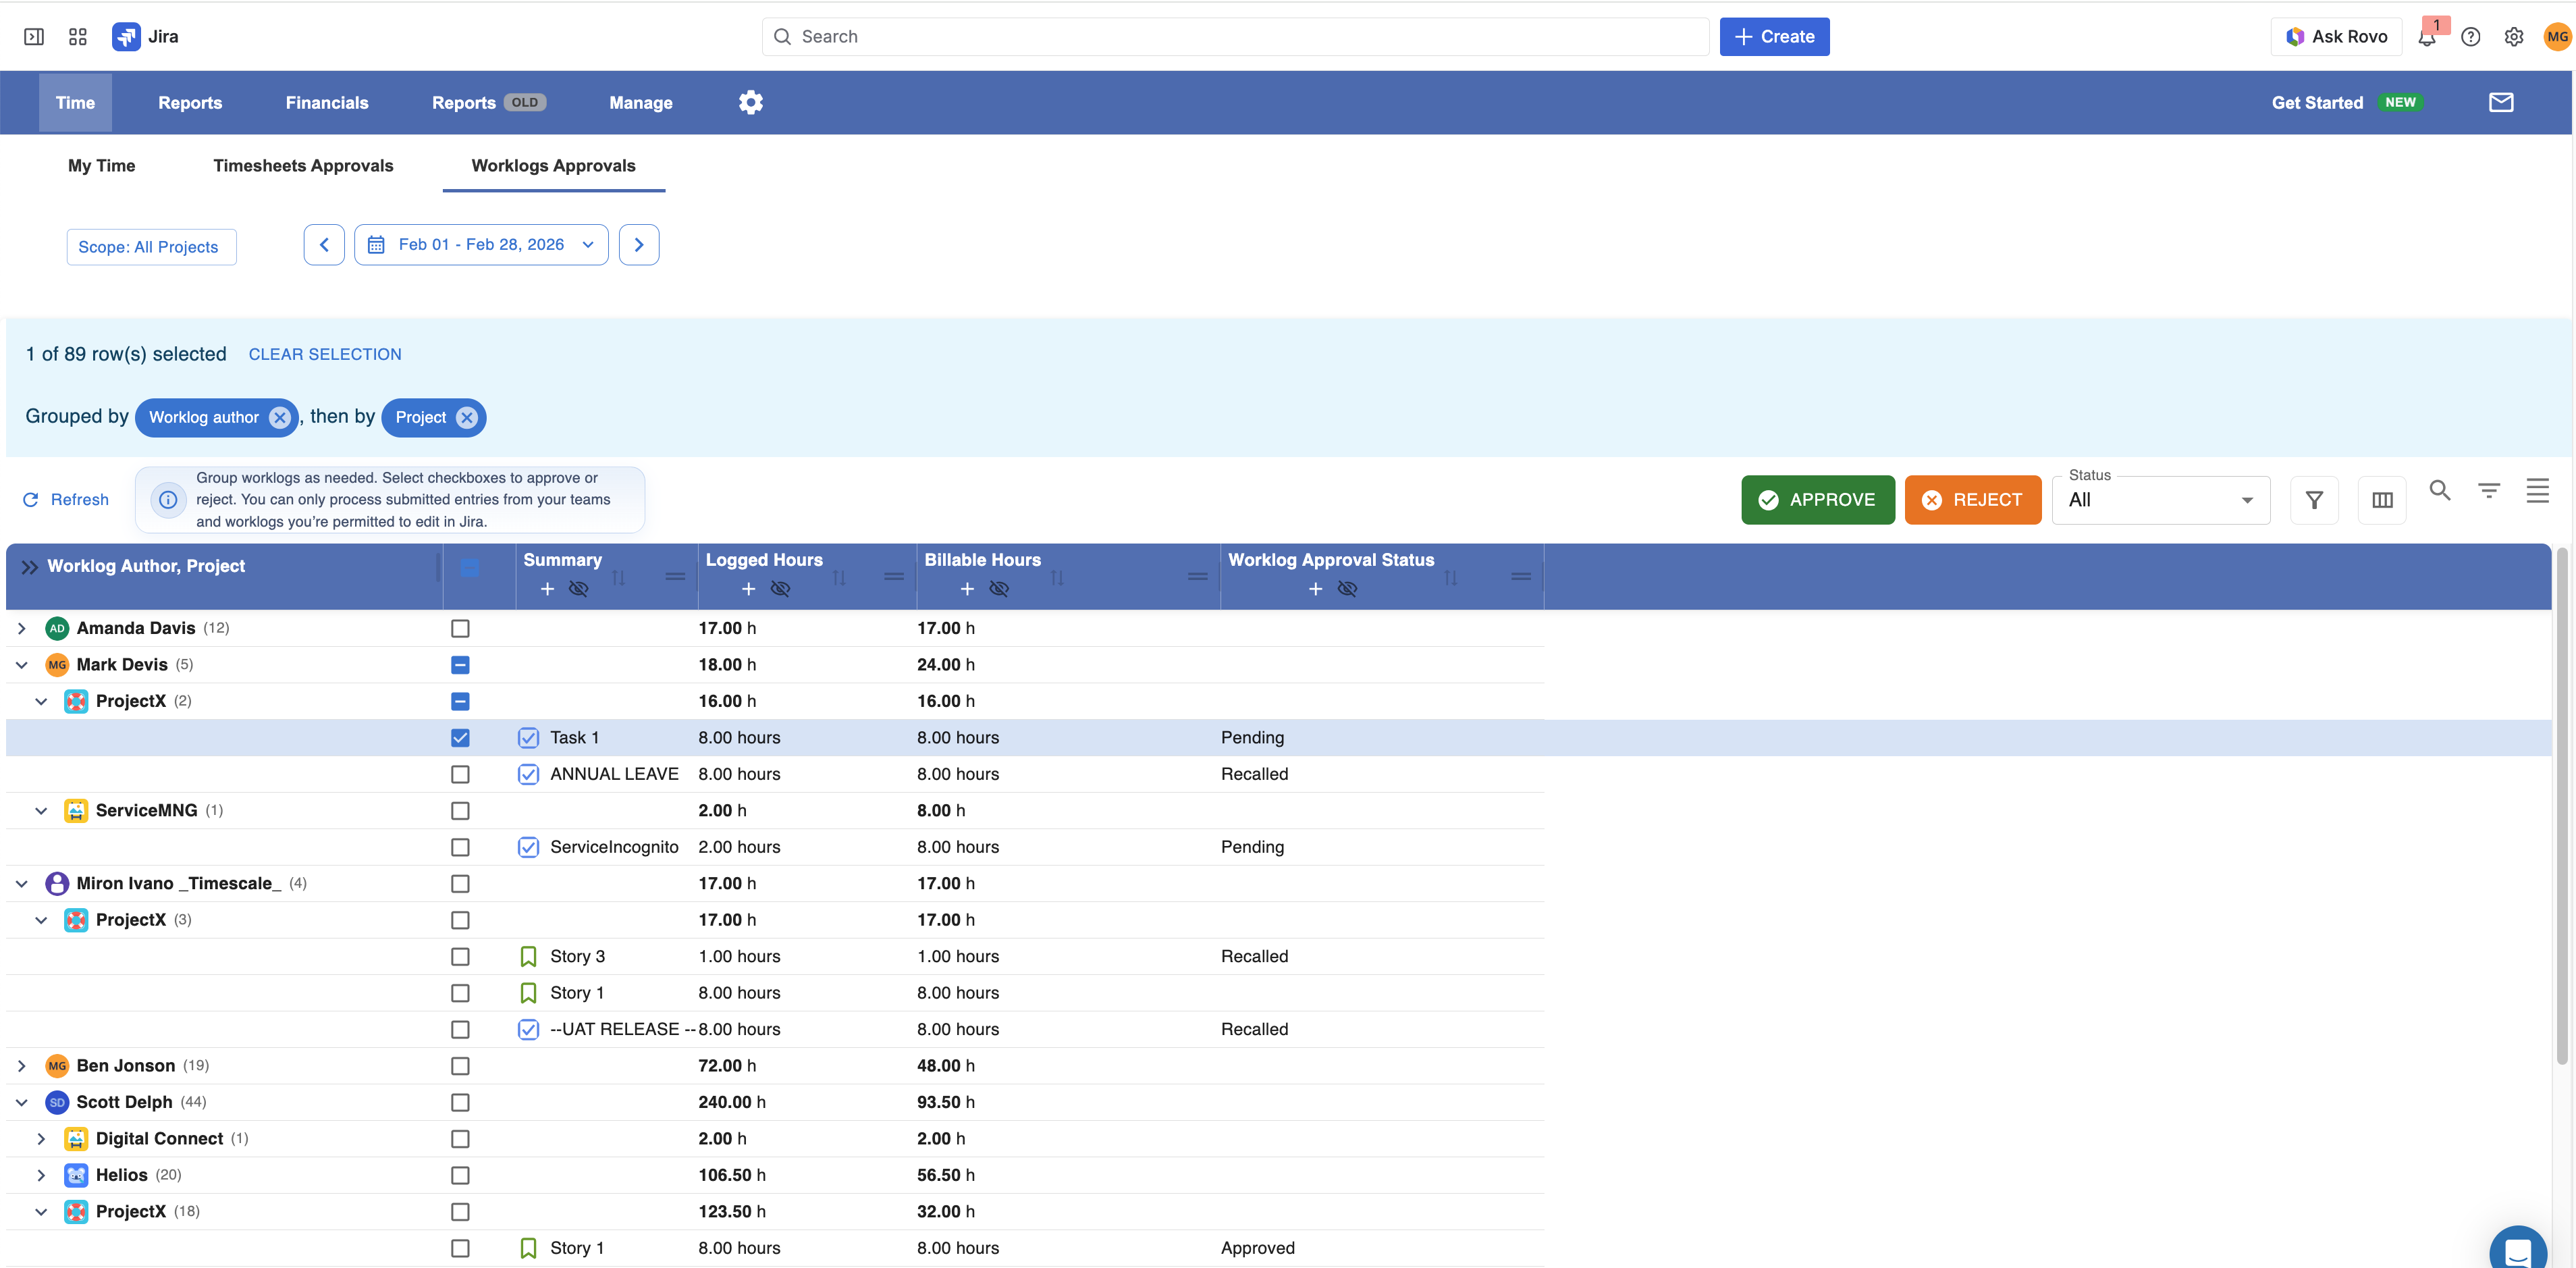The image size is (2576, 1268).
Task: Click the CLEAR SELECTION link
Action: click(325, 355)
